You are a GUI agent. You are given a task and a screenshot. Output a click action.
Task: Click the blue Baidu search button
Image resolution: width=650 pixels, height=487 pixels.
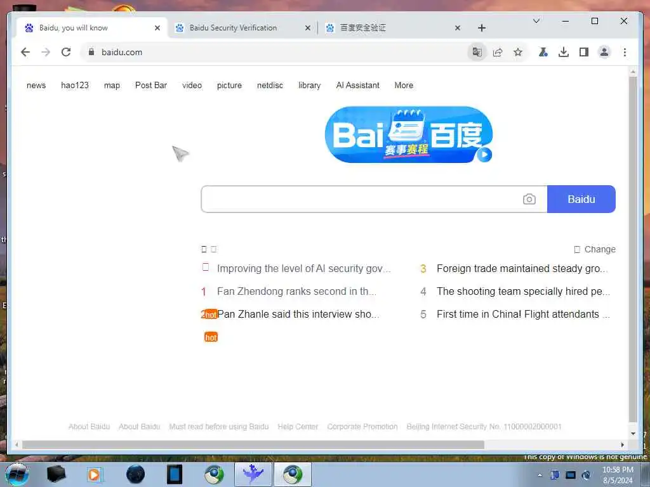click(581, 199)
